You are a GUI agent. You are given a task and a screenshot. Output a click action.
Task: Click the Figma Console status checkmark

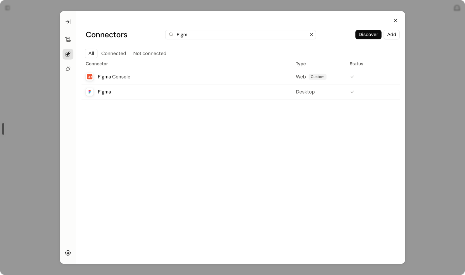(352, 77)
